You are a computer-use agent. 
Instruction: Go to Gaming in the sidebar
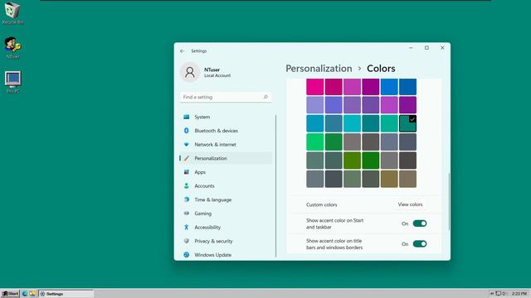tap(202, 214)
